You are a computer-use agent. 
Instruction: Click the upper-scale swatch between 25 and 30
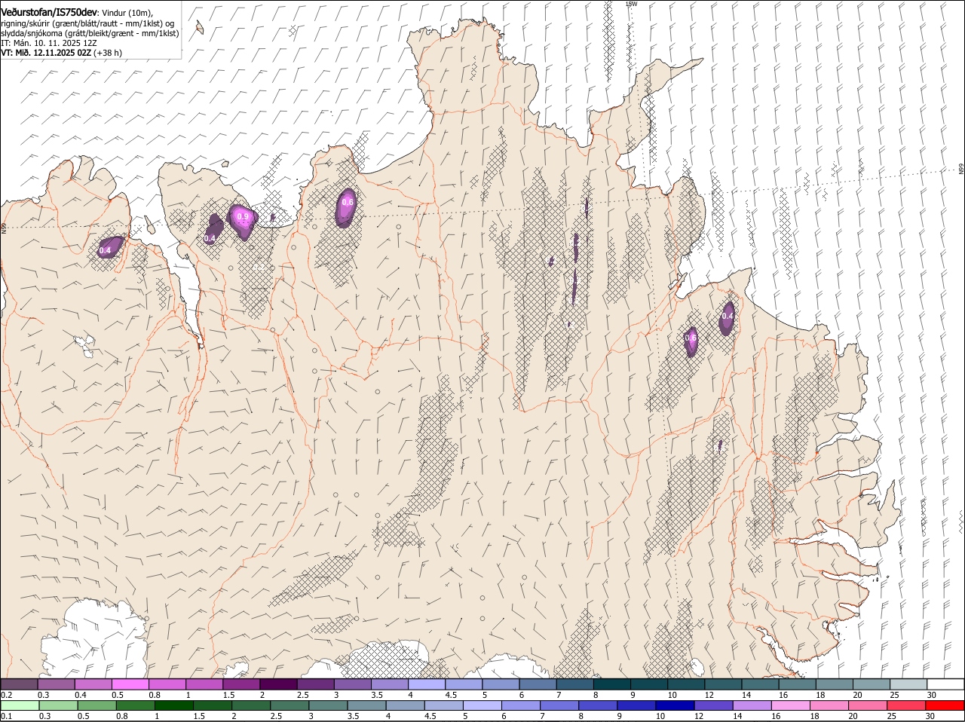click(909, 684)
